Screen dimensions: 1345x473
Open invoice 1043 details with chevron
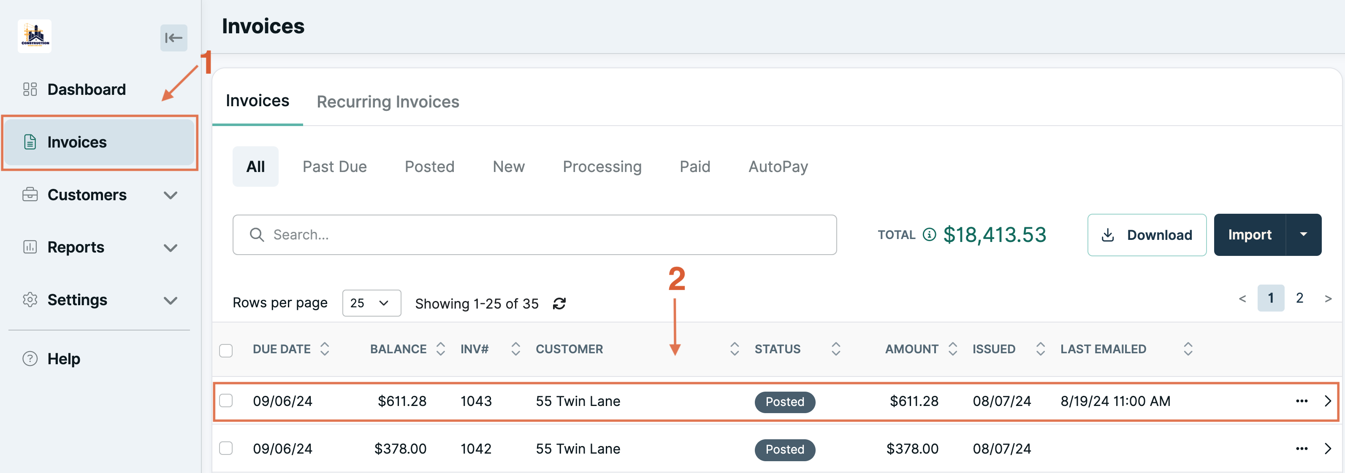[1328, 401]
